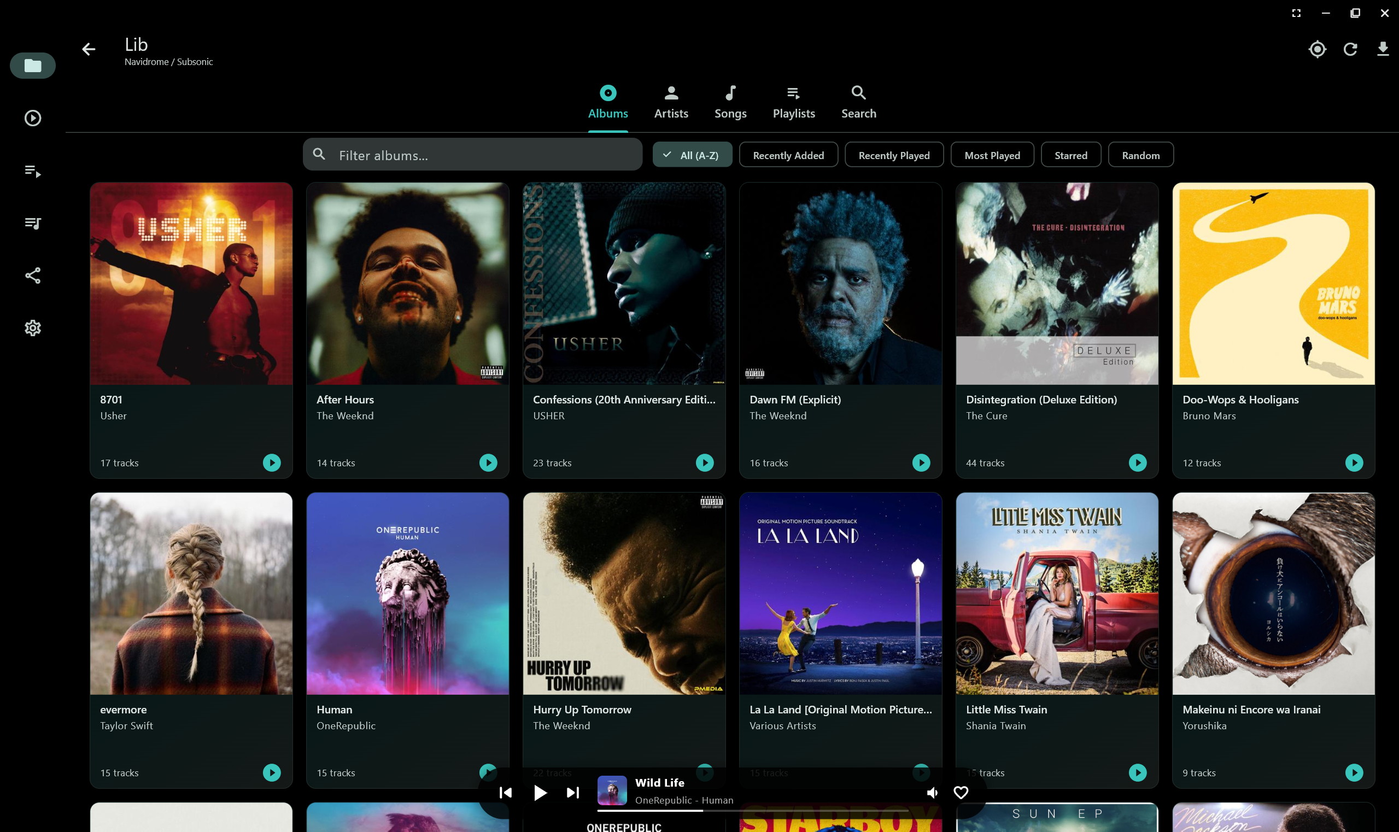Screen dimensions: 1399x832
Task: Open the Little Miss Twain cover
Action: point(1057,594)
